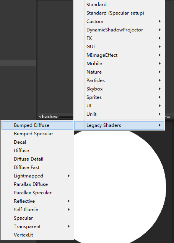Open the FX shader submenu
Screen dimensions: 174x243
(x=119, y=38)
